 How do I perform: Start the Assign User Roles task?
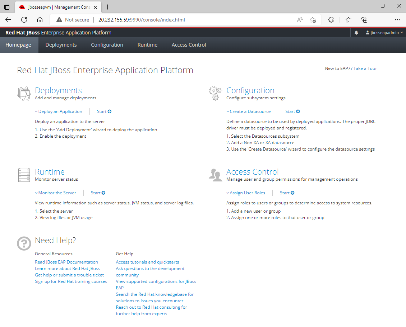287,193
